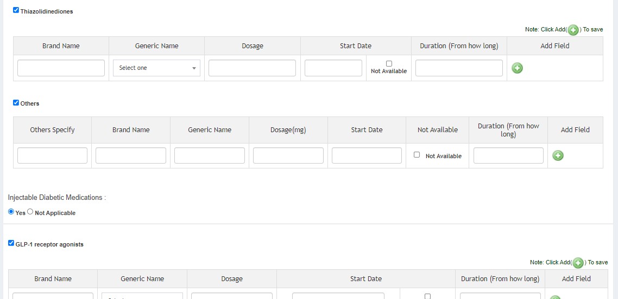
Task: Click the Dosage(mg) field in Others
Action: point(288,155)
